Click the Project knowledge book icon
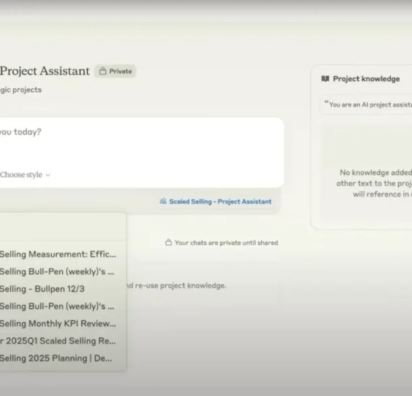 coord(325,79)
